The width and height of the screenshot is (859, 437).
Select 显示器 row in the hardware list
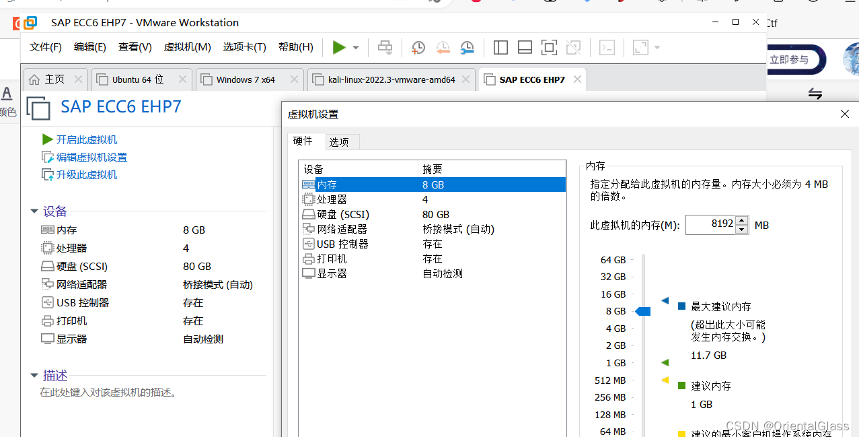click(433, 273)
